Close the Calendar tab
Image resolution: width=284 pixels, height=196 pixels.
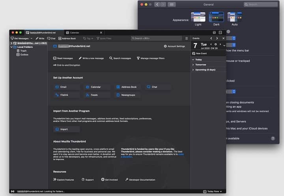[x=101, y=33]
